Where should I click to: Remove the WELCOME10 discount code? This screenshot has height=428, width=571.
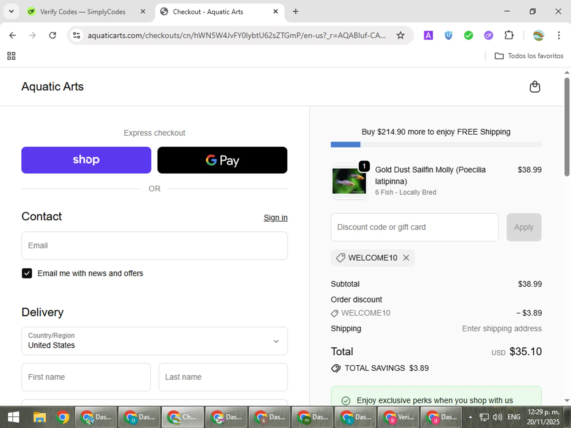click(406, 258)
